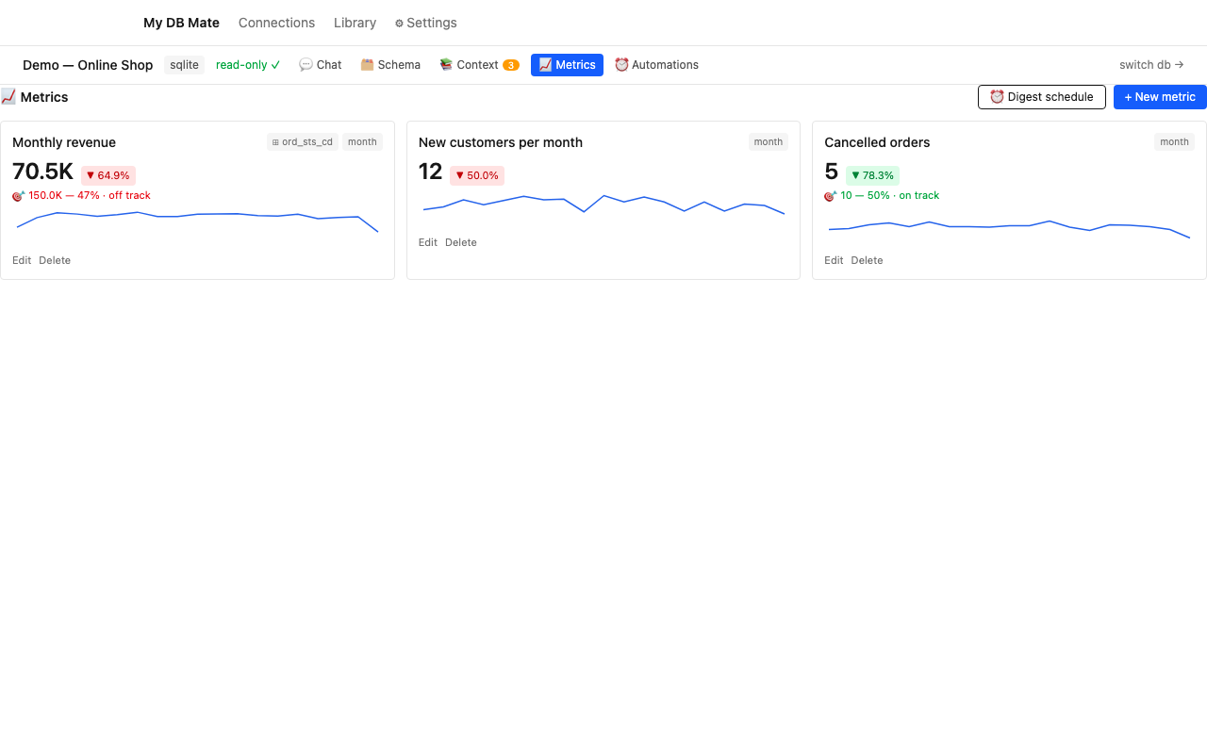Viewport: 1207px width, 754px height.
Task: Click the Cancelled orders card title
Action: (x=877, y=142)
